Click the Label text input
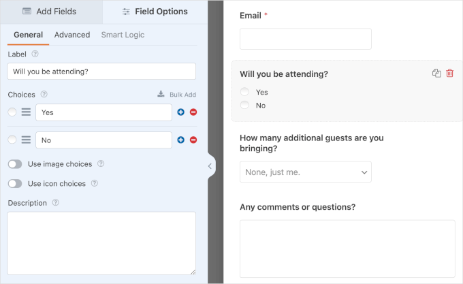The height and width of the screenshot is (284, 463). point(101,72)
